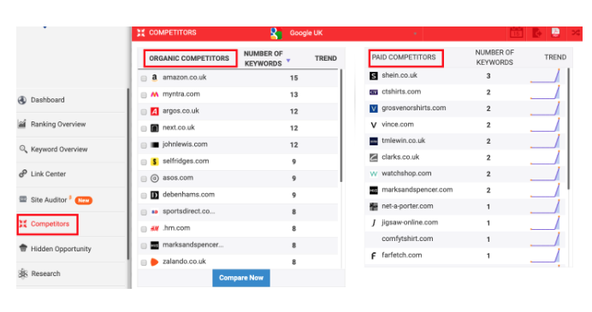Image resolution: width=592 pixels, height=312 pixels.
Task: Click the Paid Competitors column header
Action: tap(404, 57)
